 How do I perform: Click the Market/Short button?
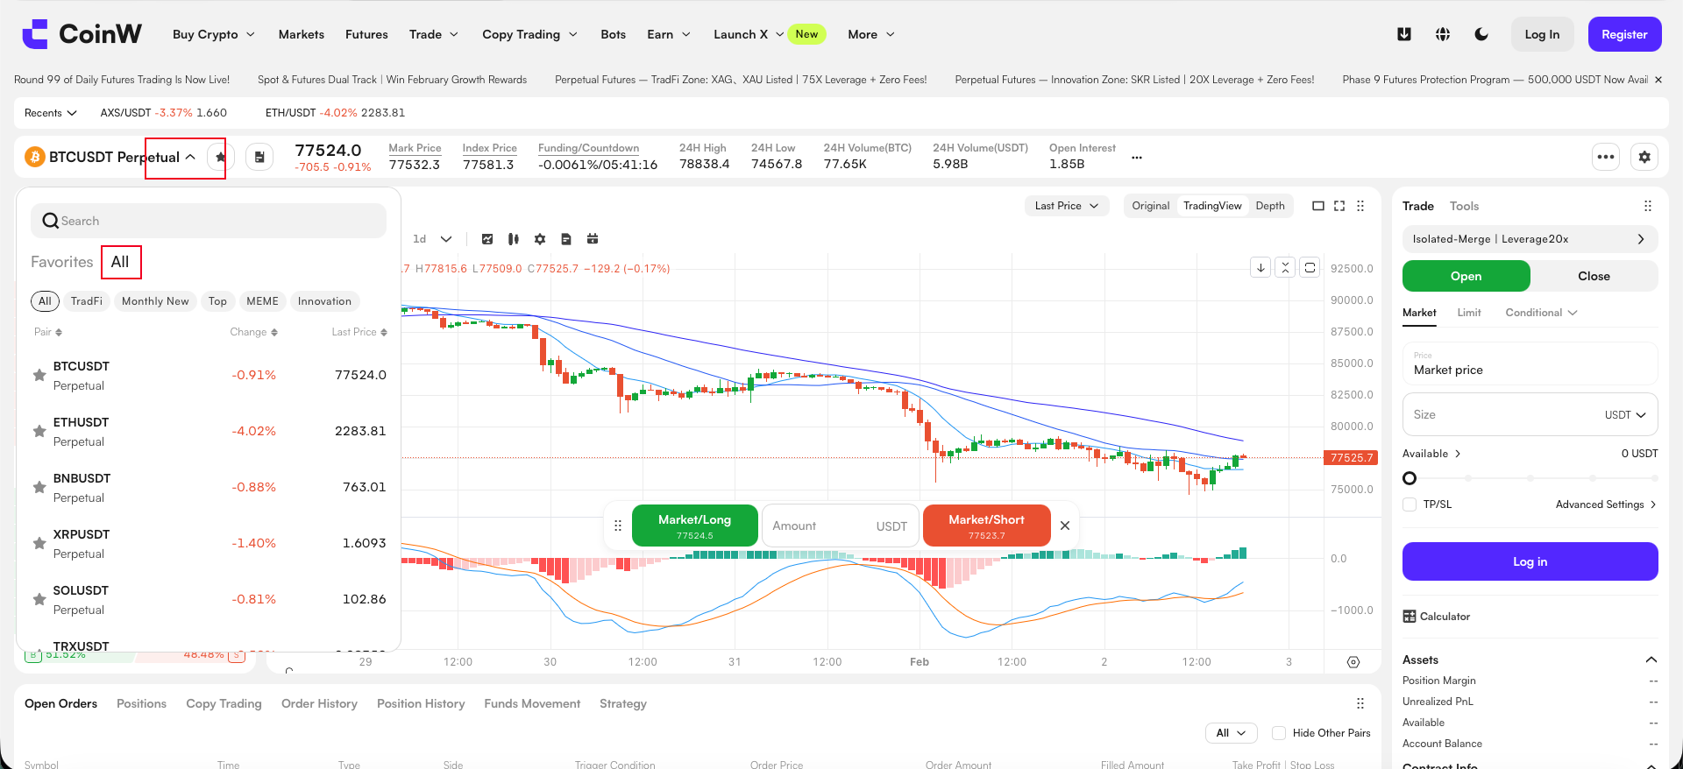pos(987,526)
